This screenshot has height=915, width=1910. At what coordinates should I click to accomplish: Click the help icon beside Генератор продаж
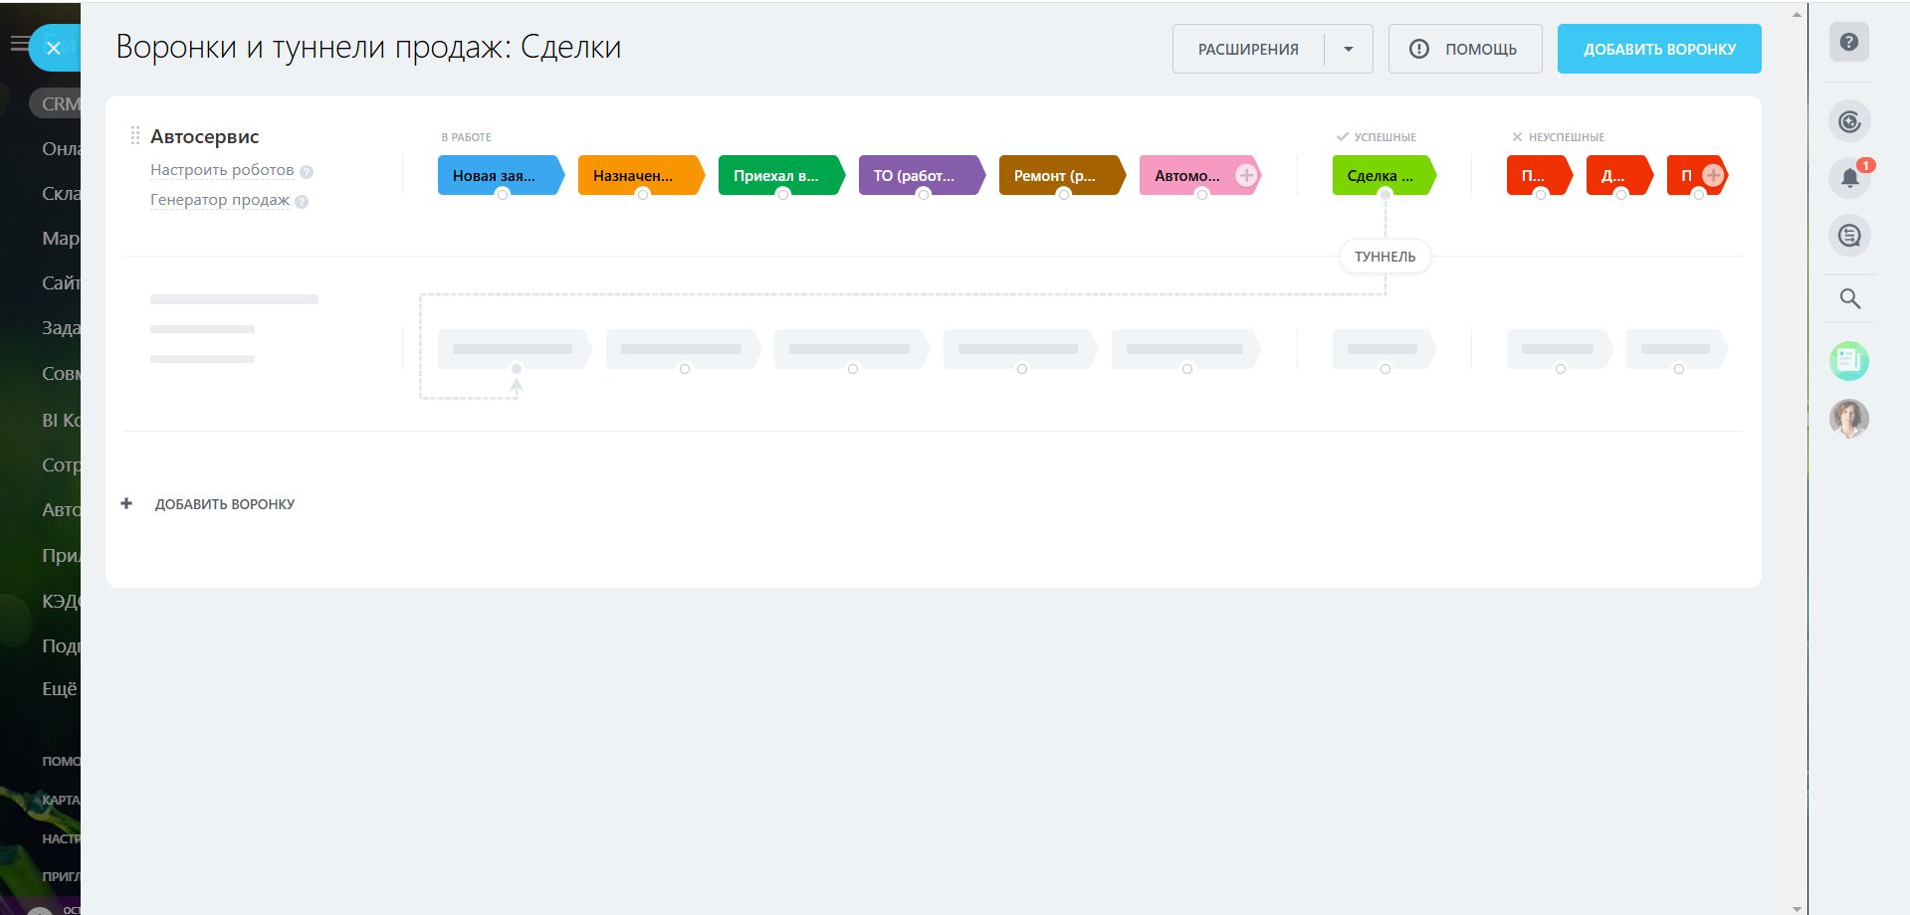(x=302, y=201)
